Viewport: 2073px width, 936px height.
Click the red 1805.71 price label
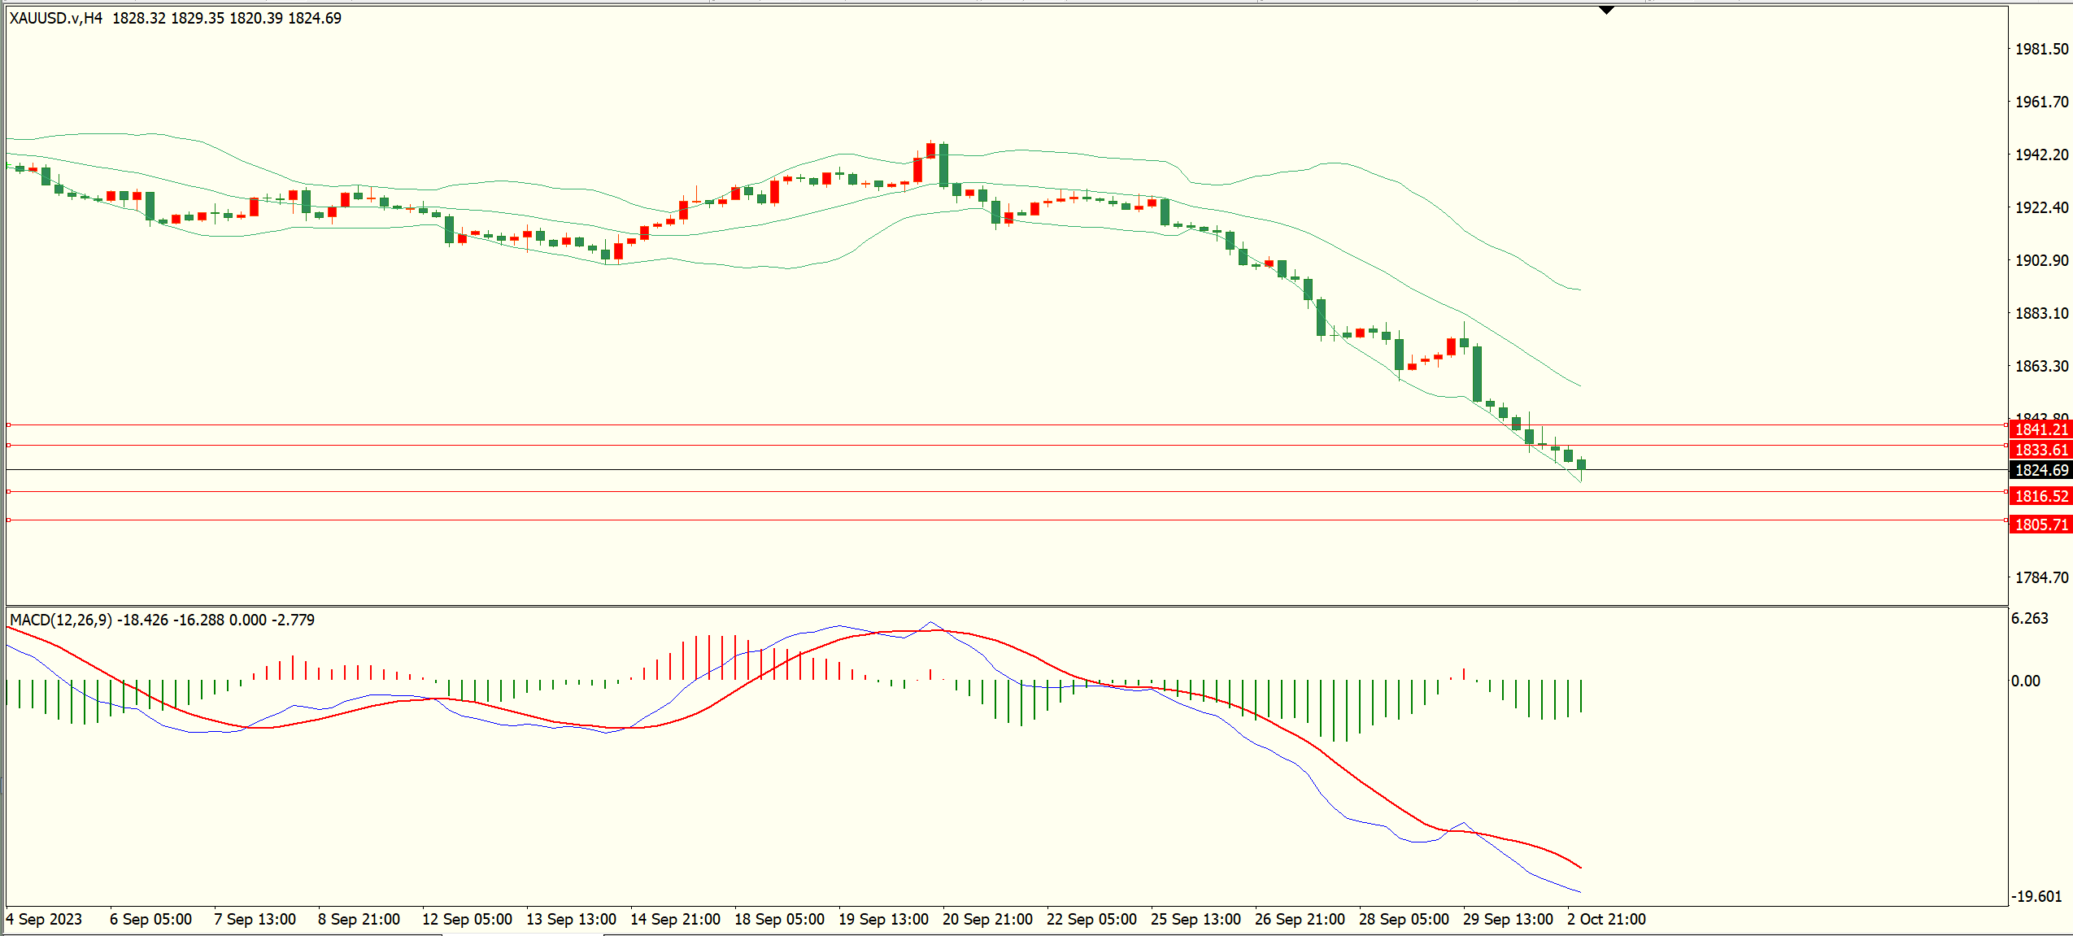pyautogui.click(x=2040, y=525)
